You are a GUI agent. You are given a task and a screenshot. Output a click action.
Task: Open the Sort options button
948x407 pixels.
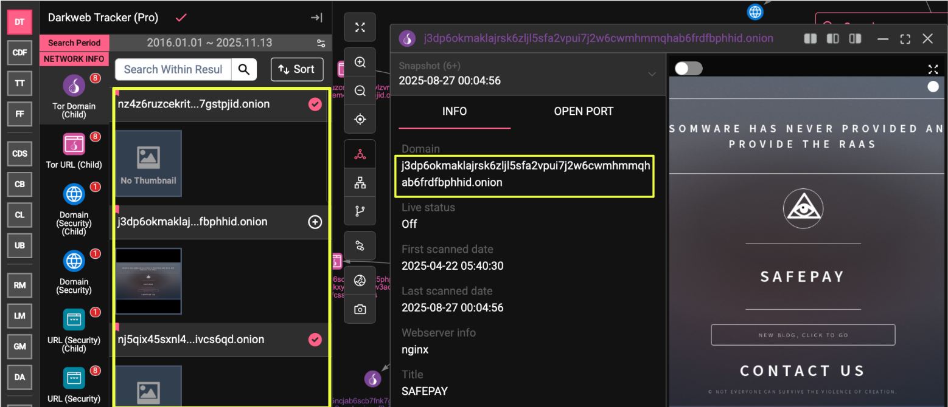(x=296, y=69)
